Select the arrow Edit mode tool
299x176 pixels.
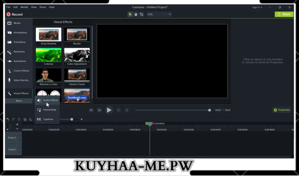[130, 14]
